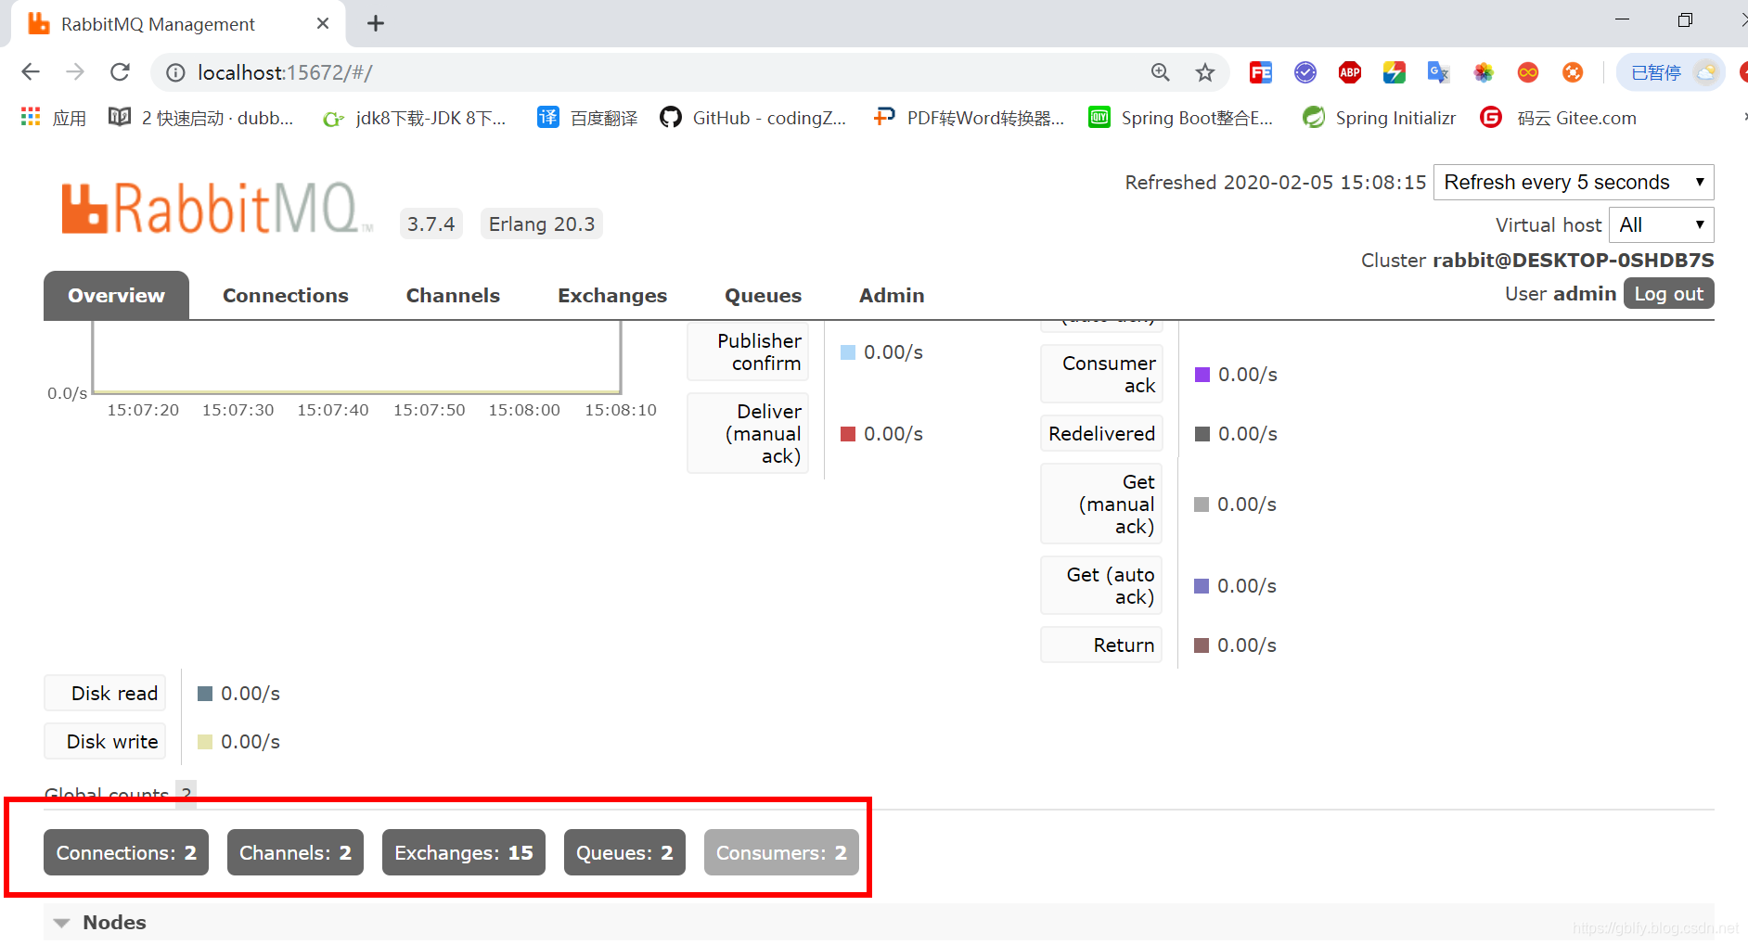The height and width of the screenshot is (945, 1748).
Task: Click the Deliver (manual ack) red swatch
Action: pos(847,434)
